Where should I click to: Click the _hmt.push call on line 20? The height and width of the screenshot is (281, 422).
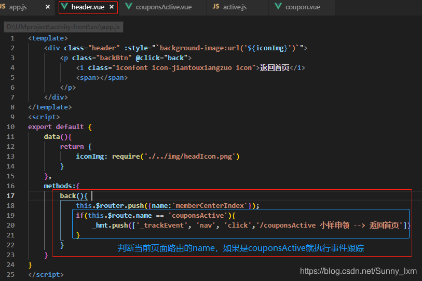tap(110, 226)
